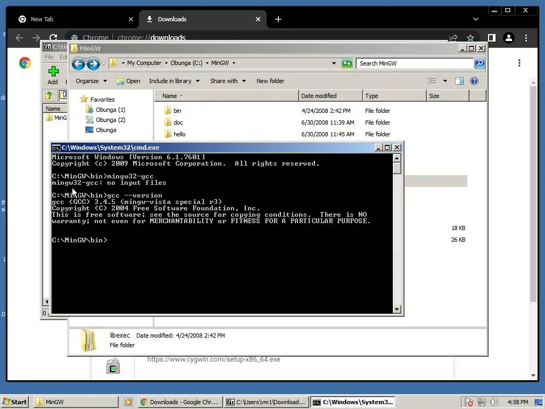
Task: Click the media player taskbar icon
Action: point(128,402)
